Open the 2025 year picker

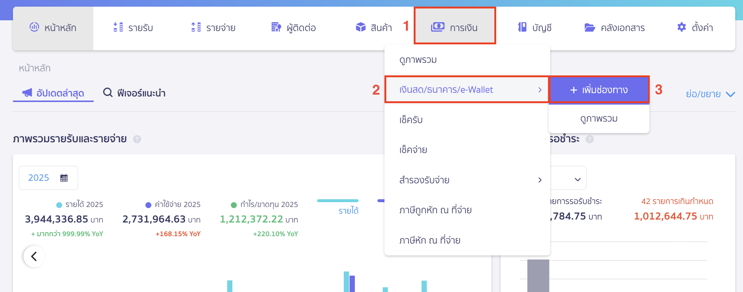[x=48, y=178]
